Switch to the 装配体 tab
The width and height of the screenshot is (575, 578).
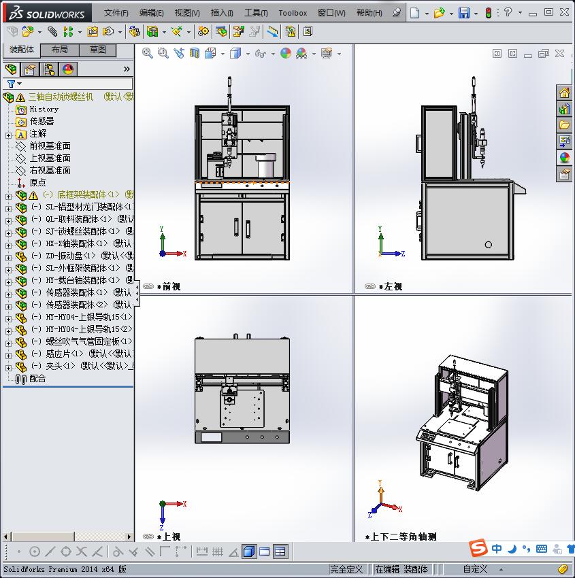[21, 50]
